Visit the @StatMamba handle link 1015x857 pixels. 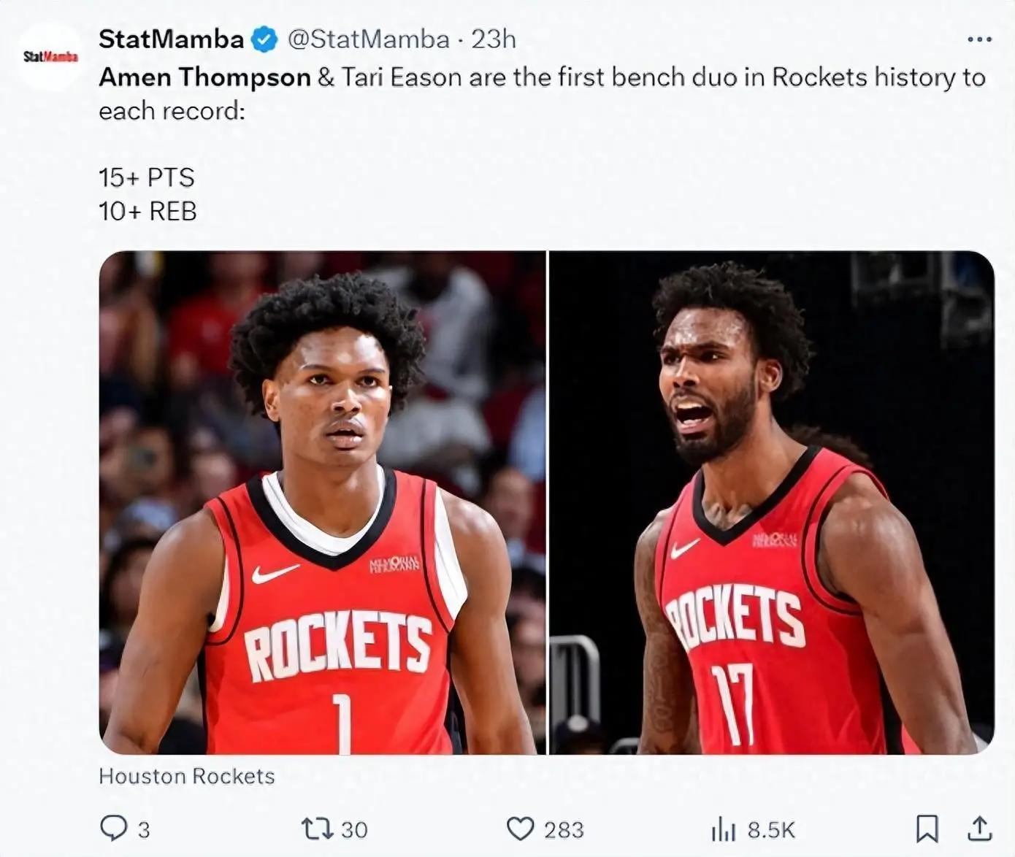pyautogui.click(x=369, y=39)
